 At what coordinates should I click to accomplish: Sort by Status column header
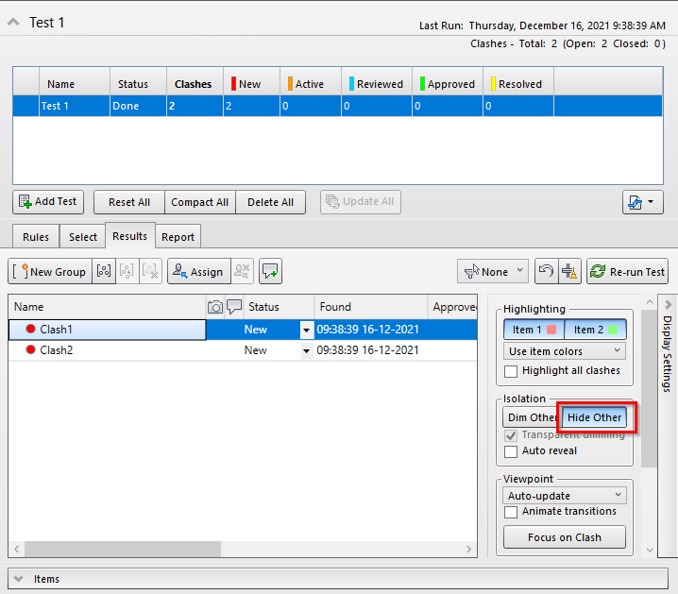point(279,307)
